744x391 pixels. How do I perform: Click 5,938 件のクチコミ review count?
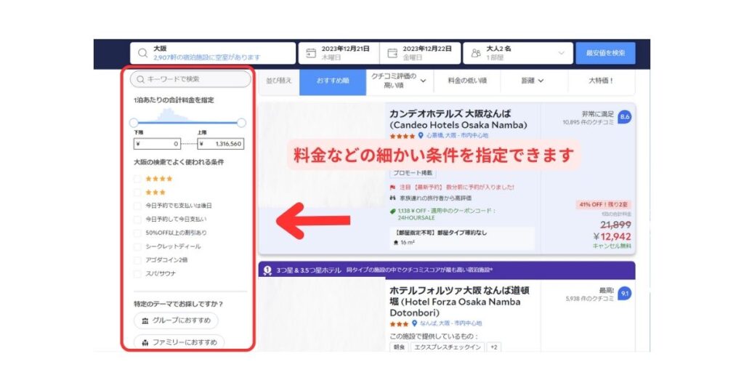pos(589,299)
